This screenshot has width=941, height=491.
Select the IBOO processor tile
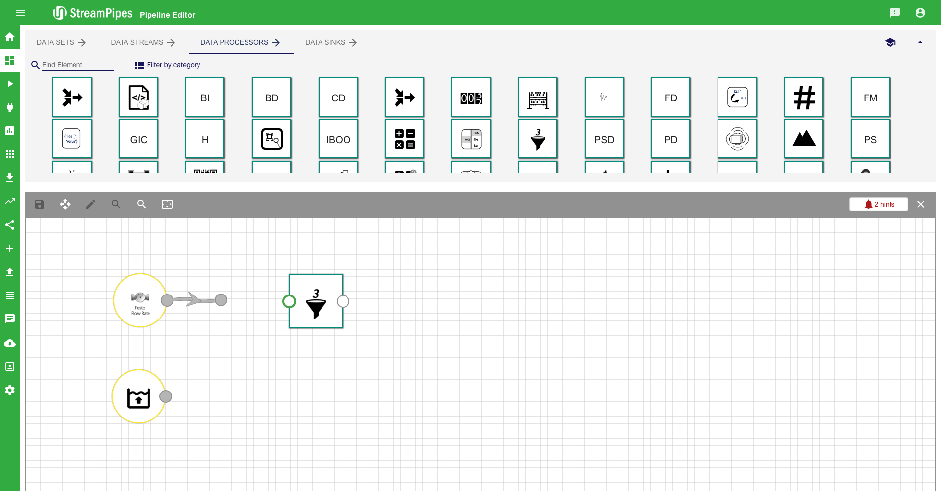tap(338, 139)
